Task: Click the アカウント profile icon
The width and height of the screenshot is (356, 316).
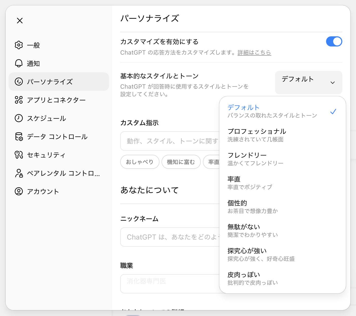Action: pyautogui.click(x=19, y=191)
